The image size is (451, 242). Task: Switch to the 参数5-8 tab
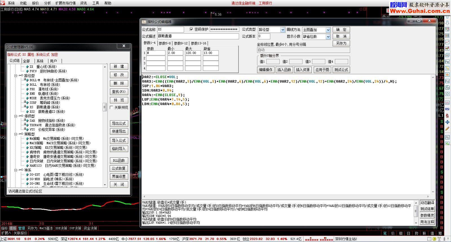click(x=165, y=43)
